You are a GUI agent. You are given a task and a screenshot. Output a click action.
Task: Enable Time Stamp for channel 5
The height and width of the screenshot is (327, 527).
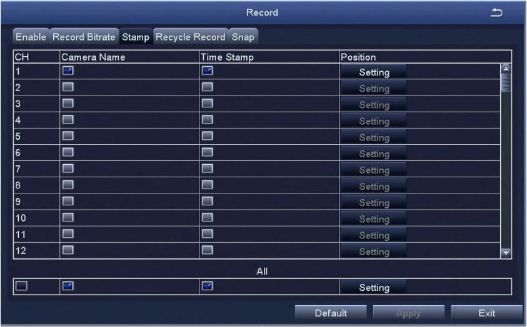[x=208, y=137]
